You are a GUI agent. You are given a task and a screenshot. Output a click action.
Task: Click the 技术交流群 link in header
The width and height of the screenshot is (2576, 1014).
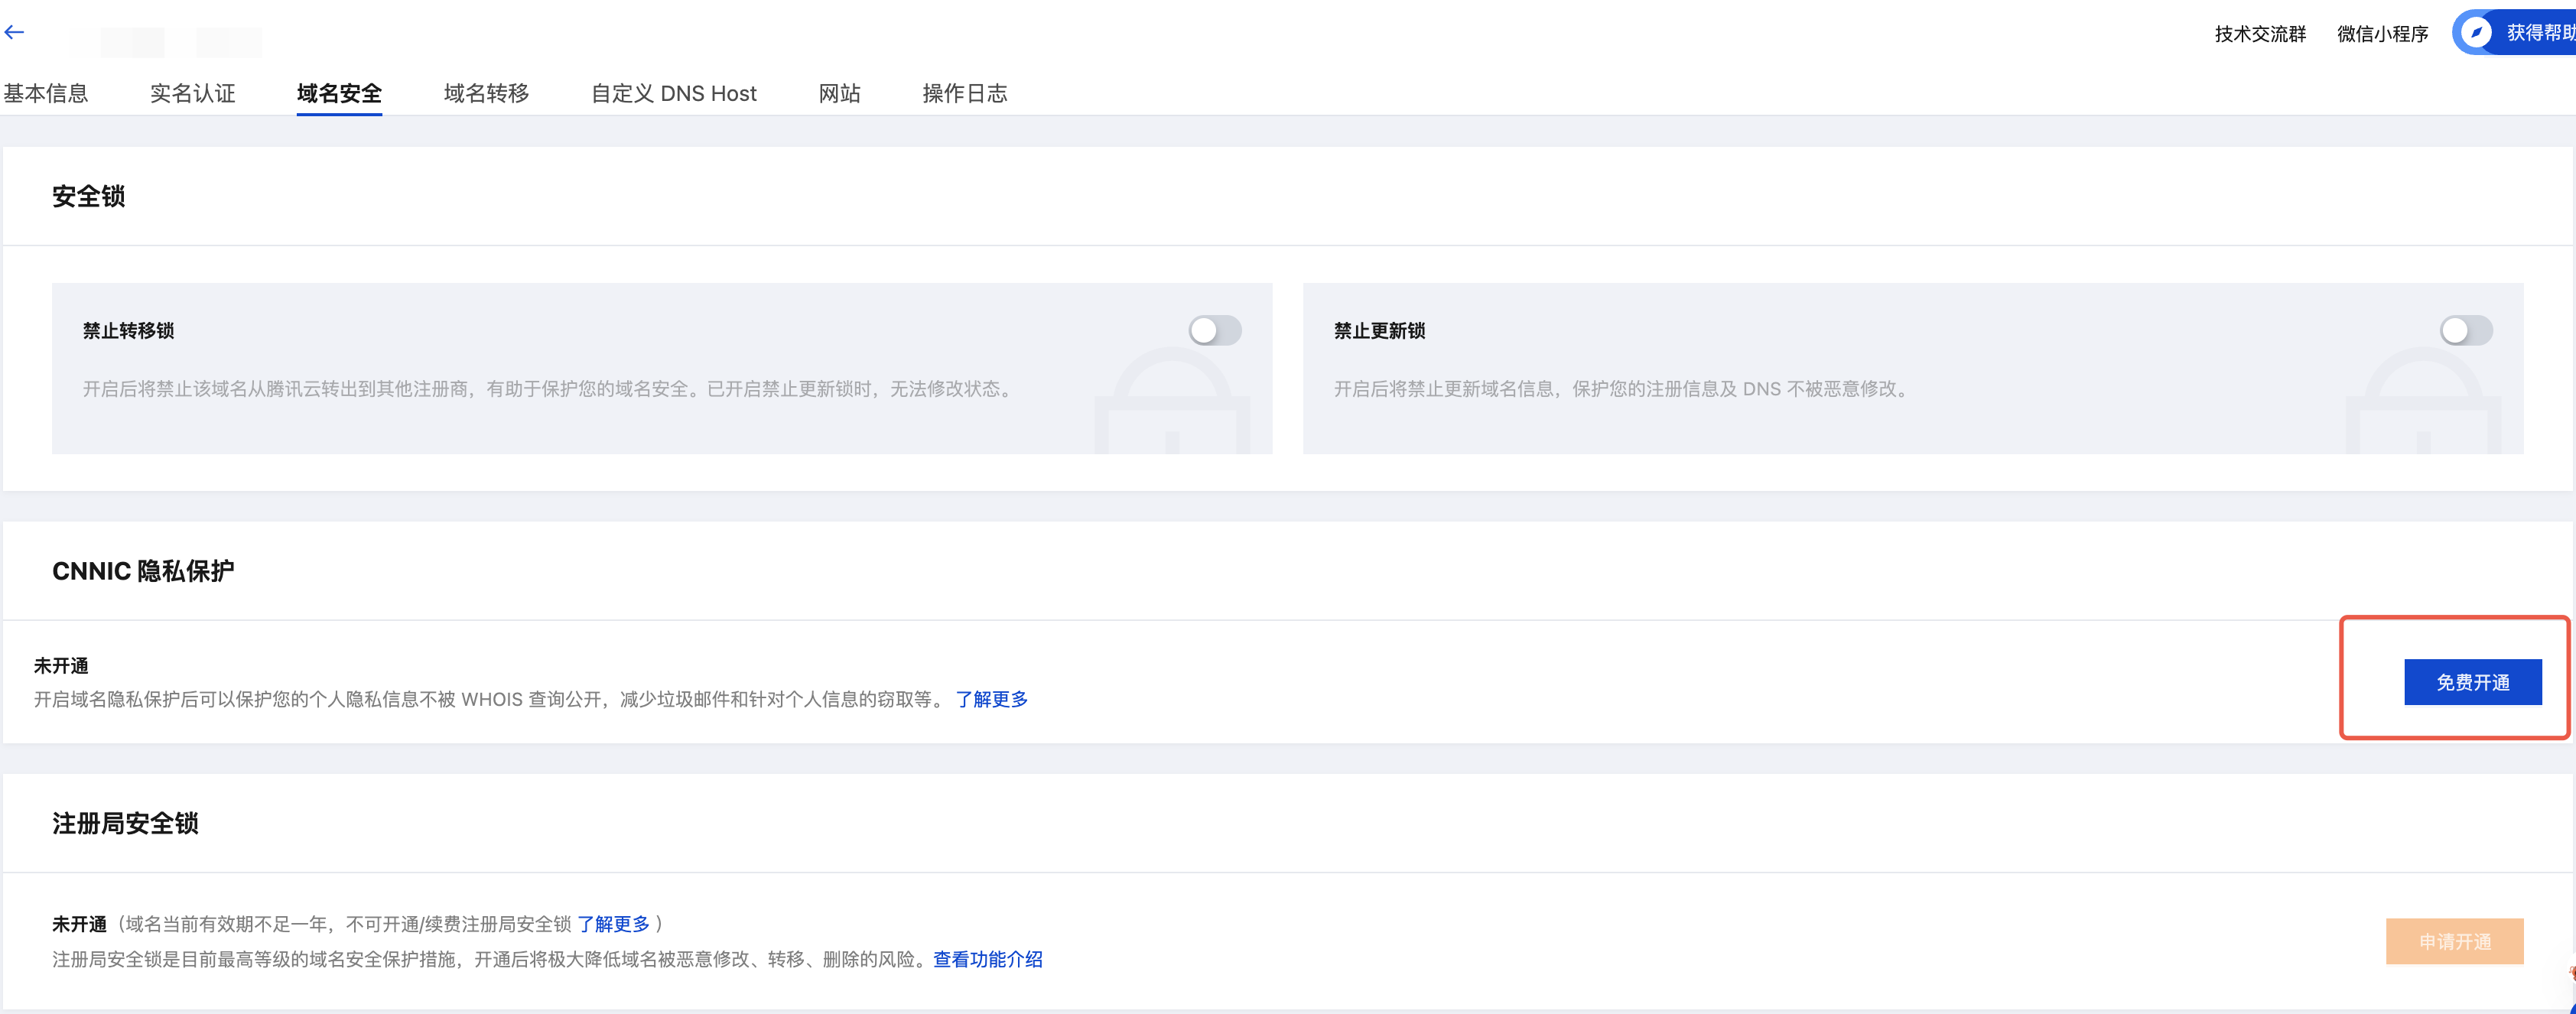click(2260, 34)
